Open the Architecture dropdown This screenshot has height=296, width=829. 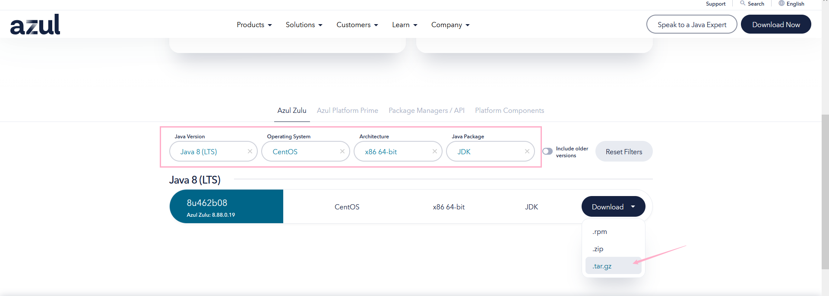[398, 151]
